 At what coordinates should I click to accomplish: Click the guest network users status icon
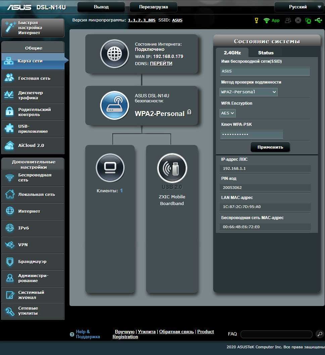pos(288,20)
